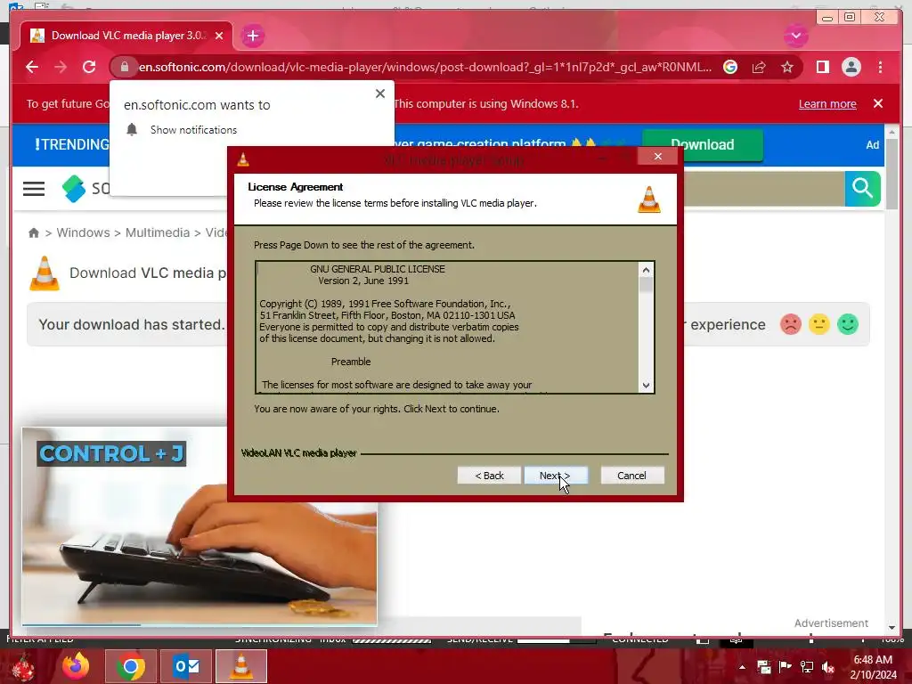Viewport: 912px width, 684px height.
Task: Click page scrollbar down arrow
Action: click(x=892, y=627)
